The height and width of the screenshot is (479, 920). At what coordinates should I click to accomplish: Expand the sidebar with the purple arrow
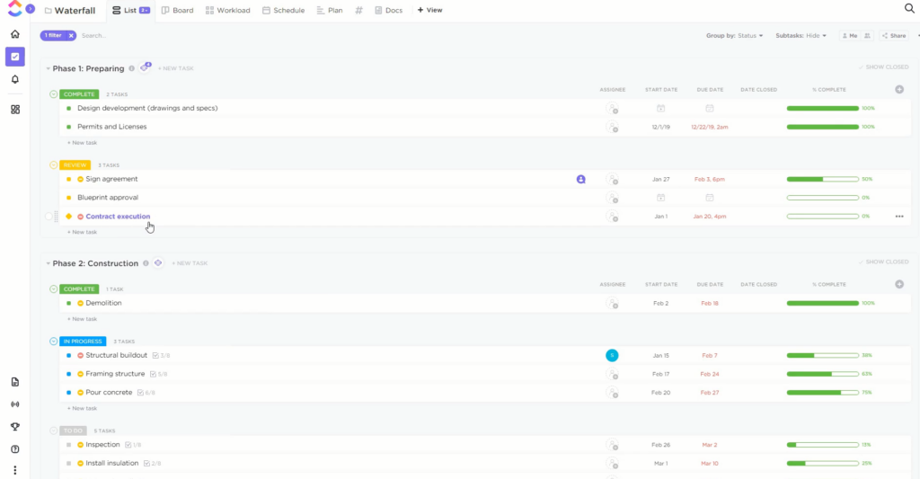[x=31, y=9]
